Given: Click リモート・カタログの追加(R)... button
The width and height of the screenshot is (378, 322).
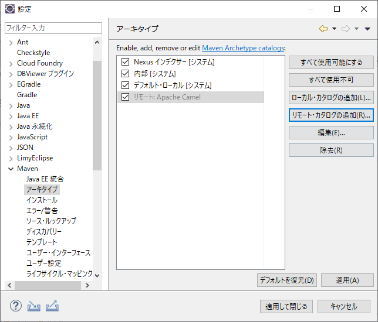Looking at the screenshot, I should (x=331, y=115).
